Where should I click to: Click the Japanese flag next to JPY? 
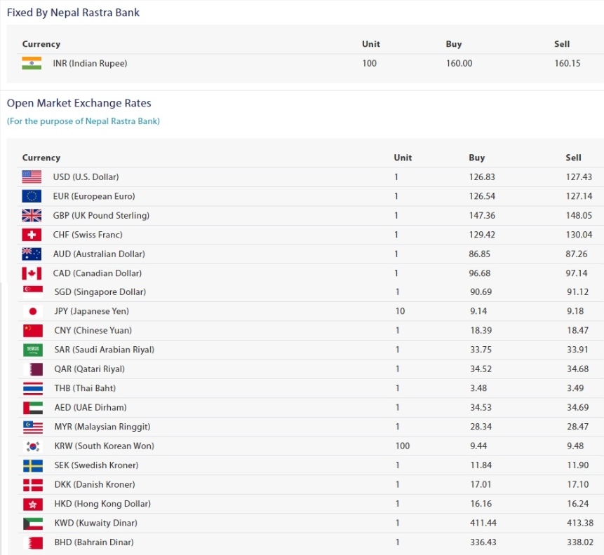33,311
